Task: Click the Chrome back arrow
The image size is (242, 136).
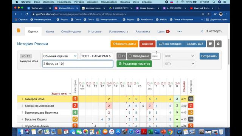Action: click(x=16, y=14)
